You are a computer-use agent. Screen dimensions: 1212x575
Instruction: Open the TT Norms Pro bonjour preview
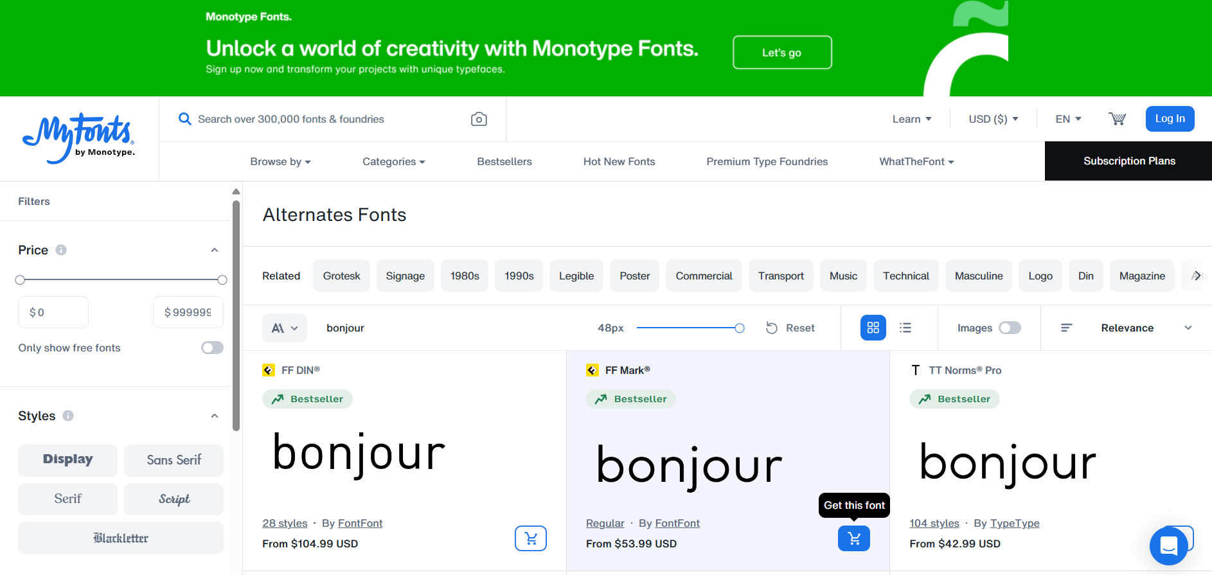tap(1008, 464)
